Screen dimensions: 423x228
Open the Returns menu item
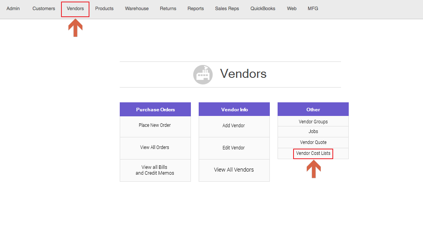point(168,9)
